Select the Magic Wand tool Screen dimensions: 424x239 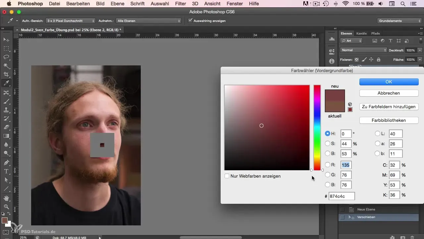[x=6, y=66]
